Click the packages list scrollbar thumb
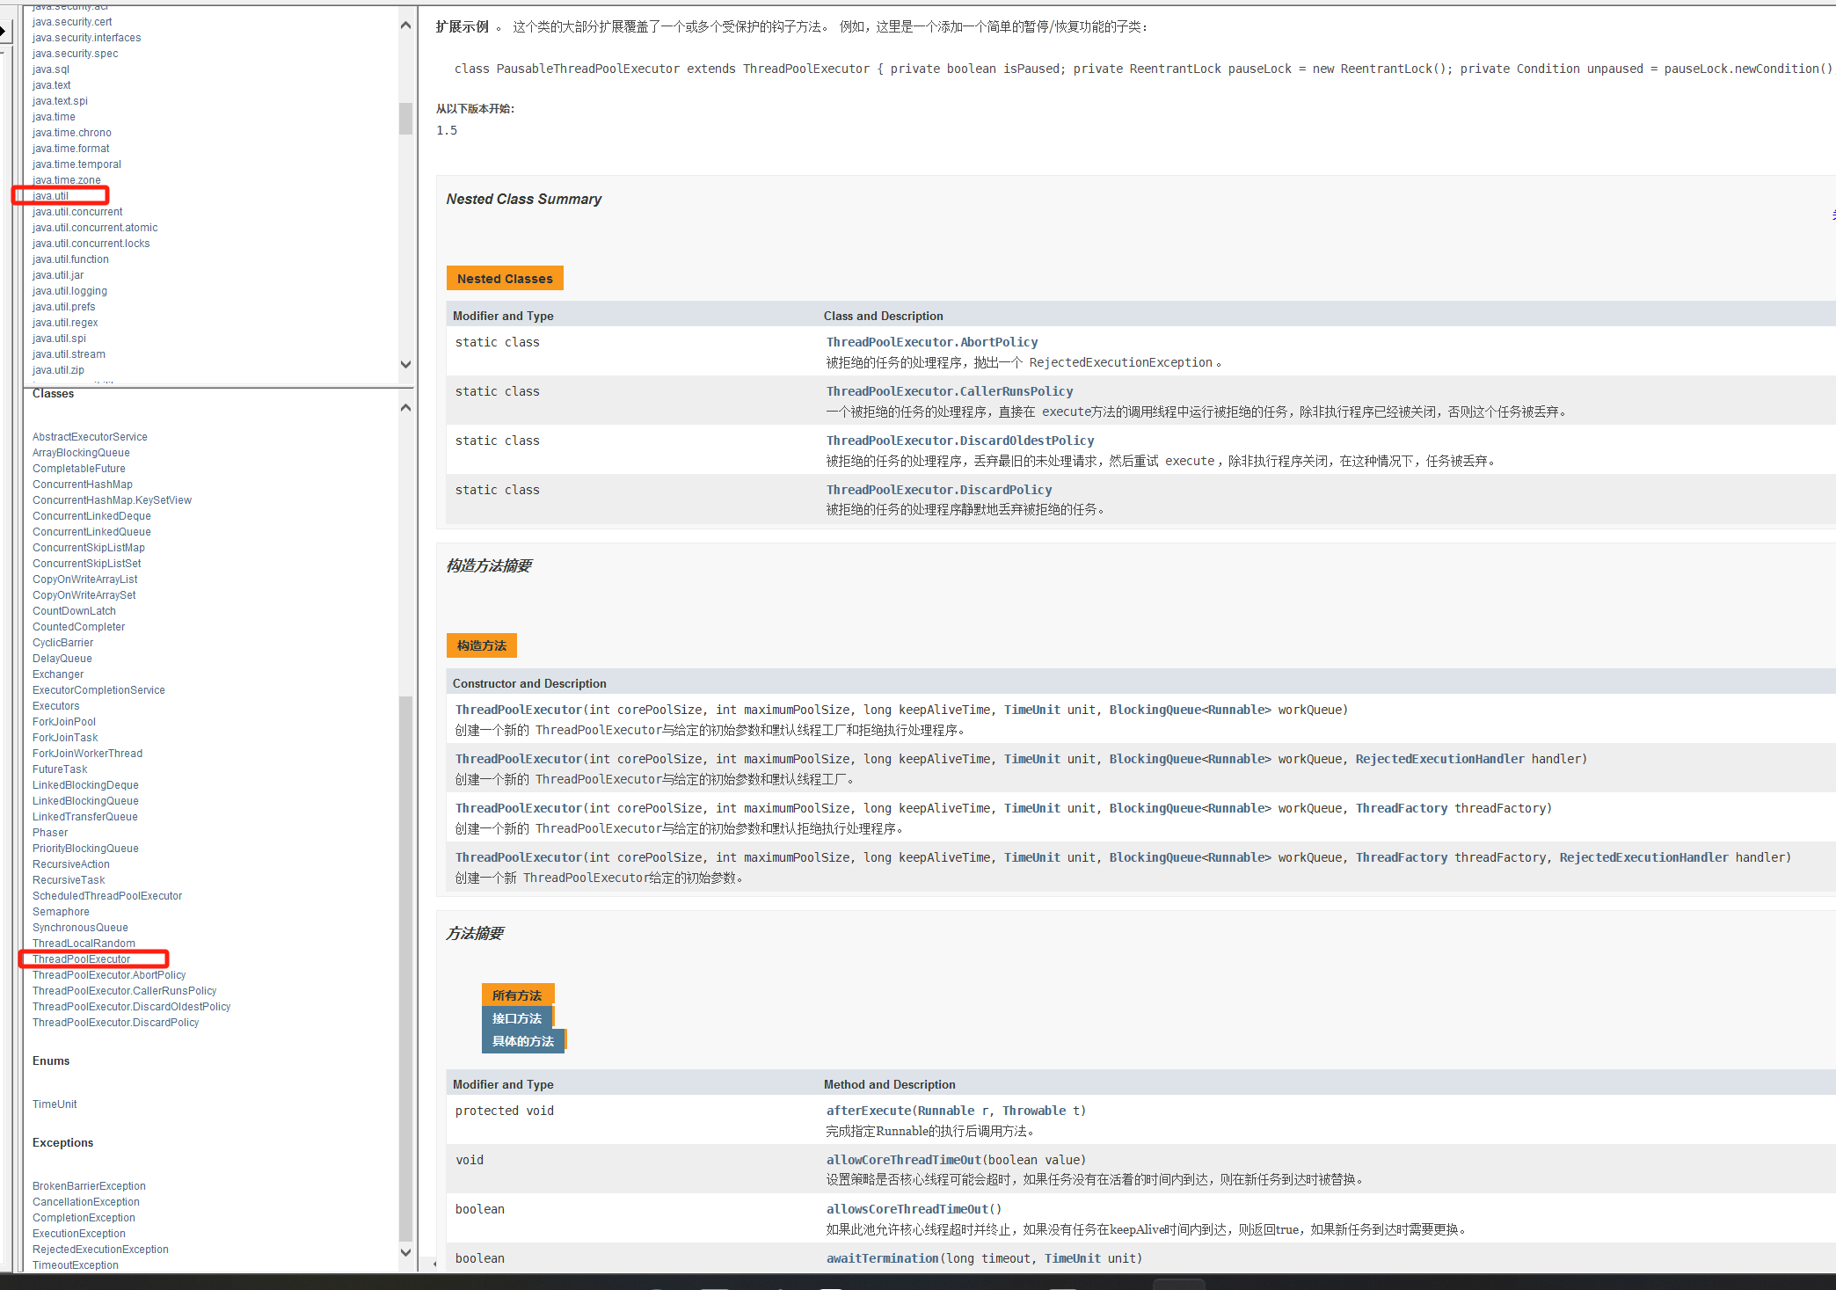Viewport: 1836px width, 1290px height. [405, 119]
